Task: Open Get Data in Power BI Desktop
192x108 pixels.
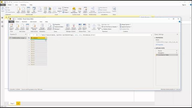Action: point(19,10)
